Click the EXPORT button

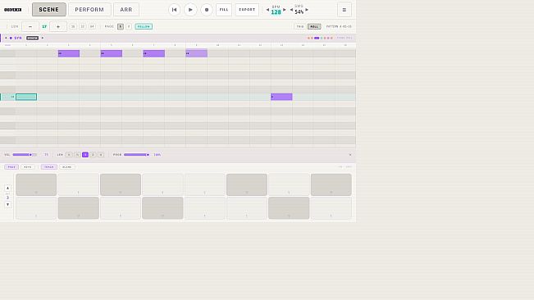click(247, 10)
